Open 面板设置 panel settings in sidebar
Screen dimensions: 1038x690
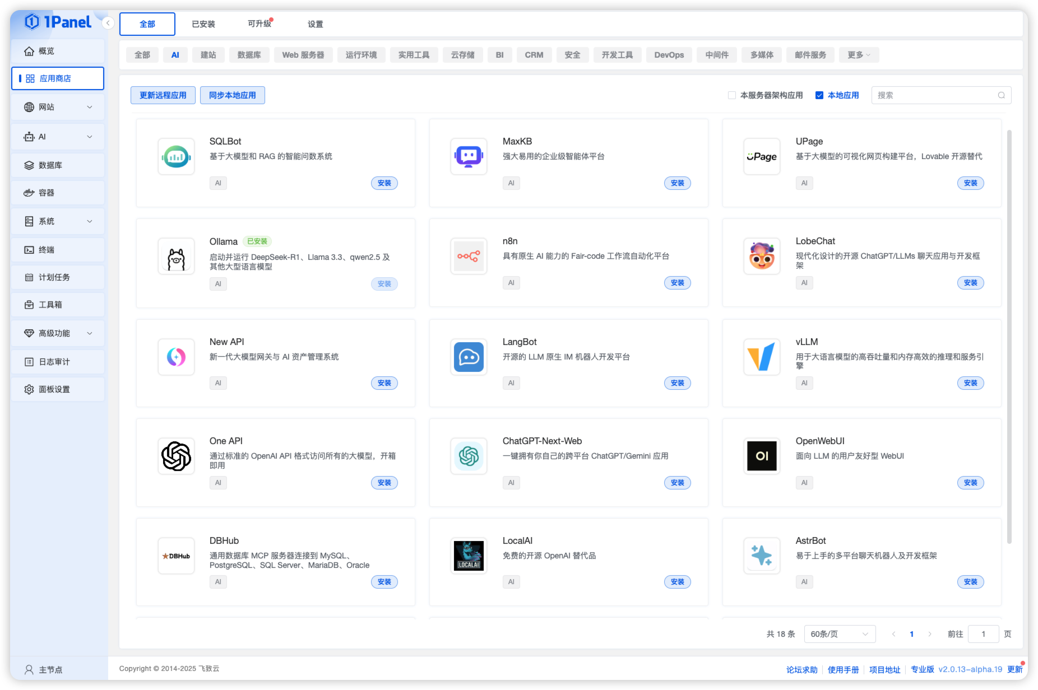click(58, 389)
